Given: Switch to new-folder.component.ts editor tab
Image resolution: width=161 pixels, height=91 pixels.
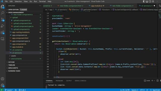Looking at the screenshot, I should coord(122,6).
